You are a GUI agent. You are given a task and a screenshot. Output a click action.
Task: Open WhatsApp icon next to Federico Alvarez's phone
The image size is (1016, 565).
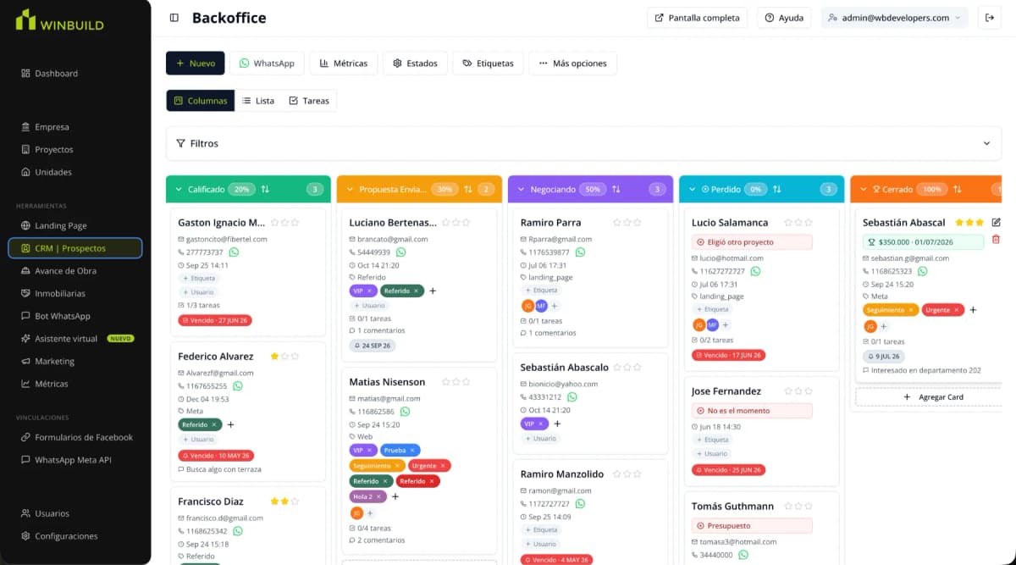pyautogui.click(x=238, y=386)
